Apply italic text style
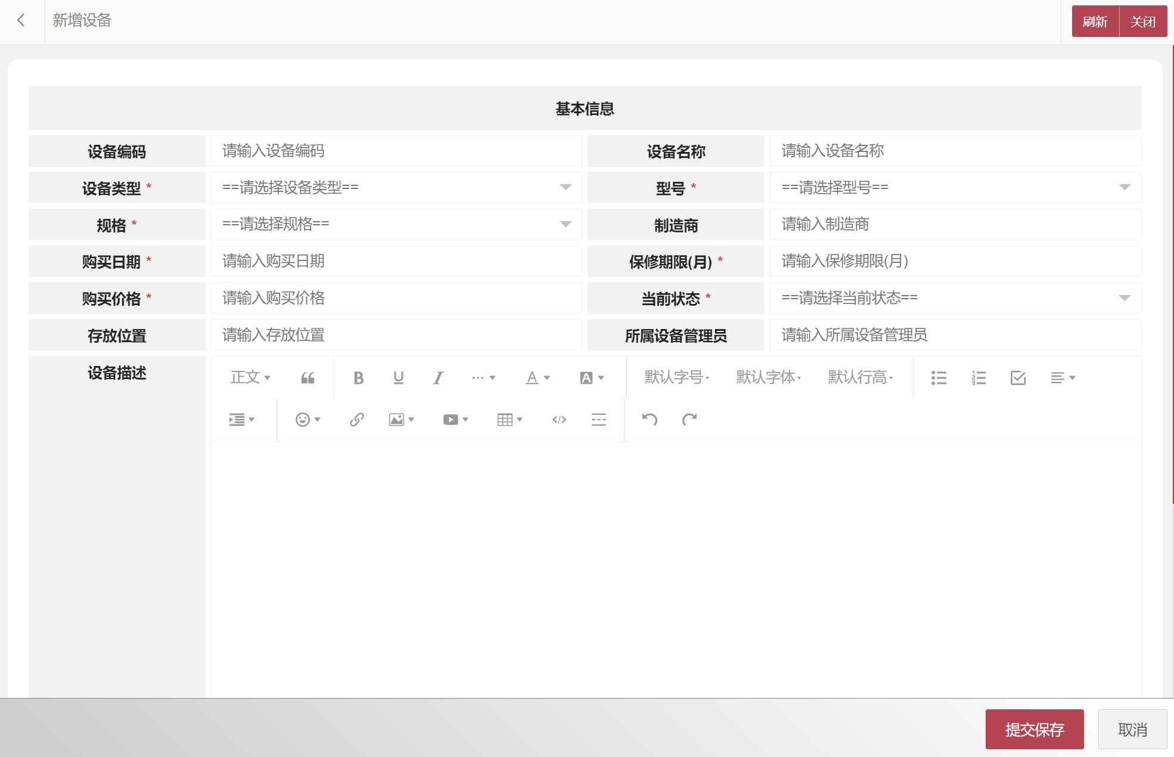The image size is (1174, 757). tap(438, 378)
